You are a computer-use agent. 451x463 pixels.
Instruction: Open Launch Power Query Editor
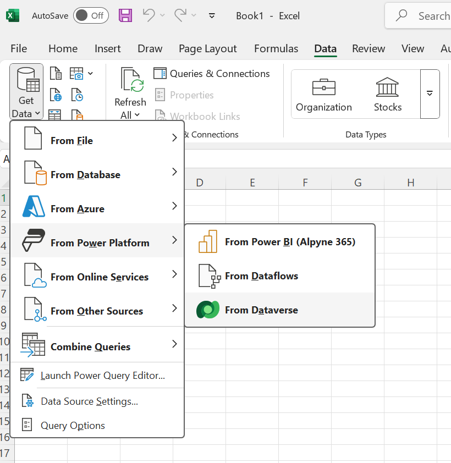coord(97,376)
